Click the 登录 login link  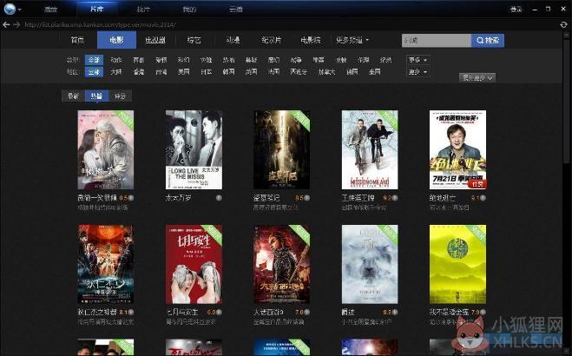pyautogui.click(x=516, y=10)
